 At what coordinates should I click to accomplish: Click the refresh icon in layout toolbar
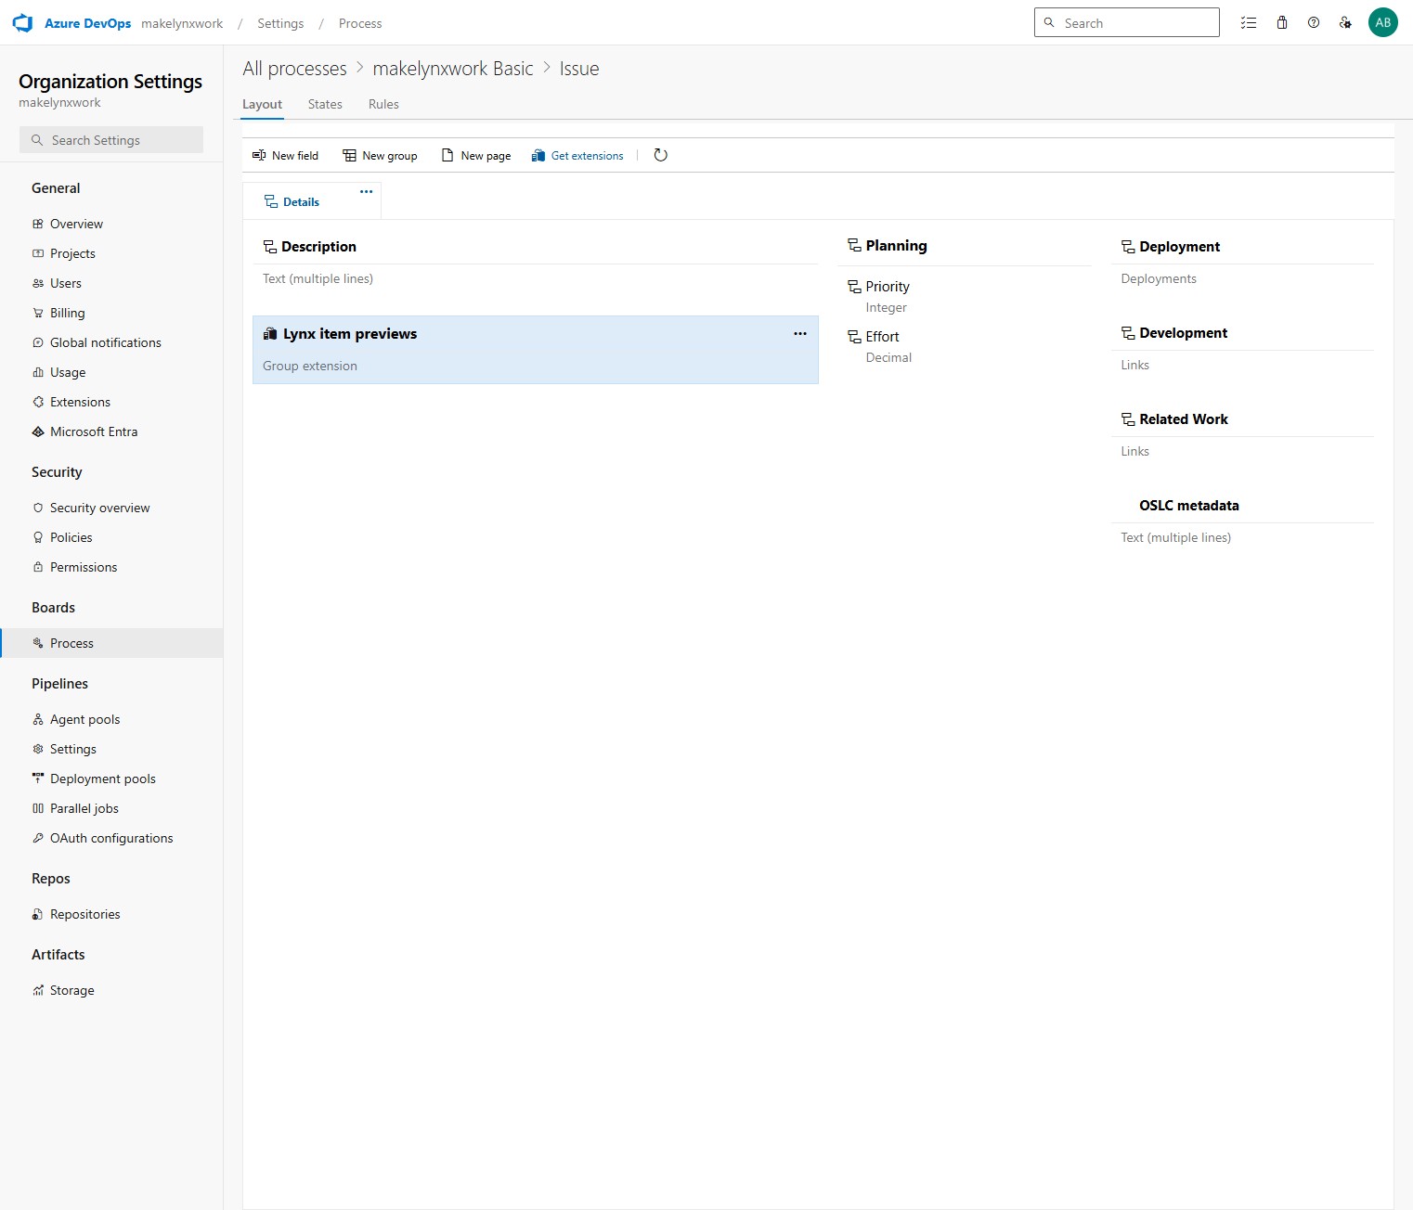[661, 155]
